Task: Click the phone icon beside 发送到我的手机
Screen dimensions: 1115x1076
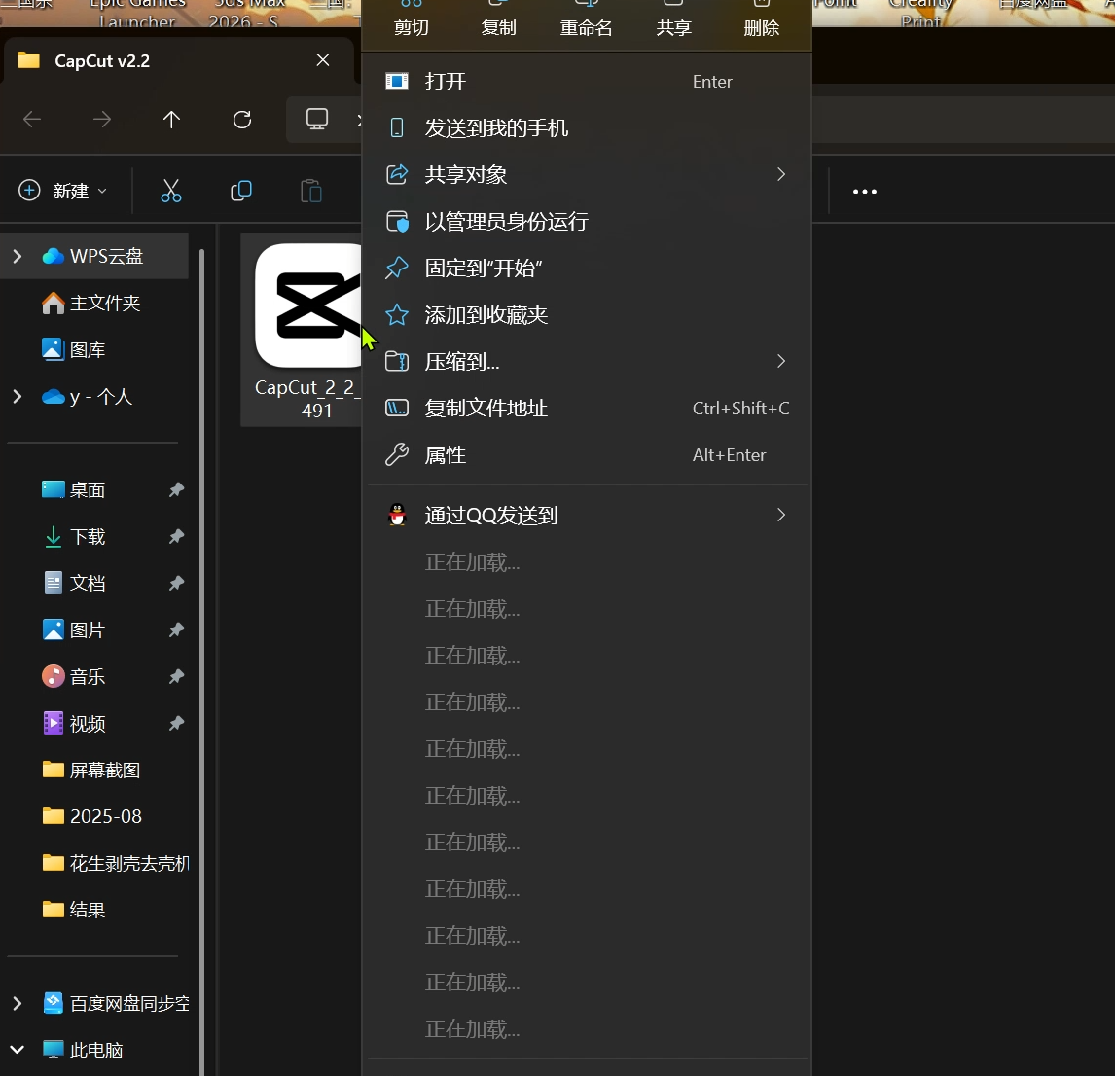Action: pyautogui.click(x=397, y=128)
